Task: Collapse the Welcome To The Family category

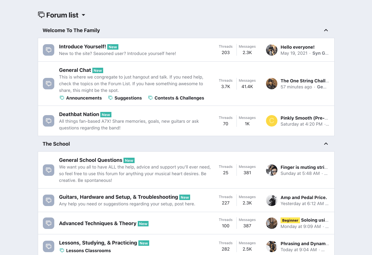Action: pyautogui.click(x=326, y=31)
